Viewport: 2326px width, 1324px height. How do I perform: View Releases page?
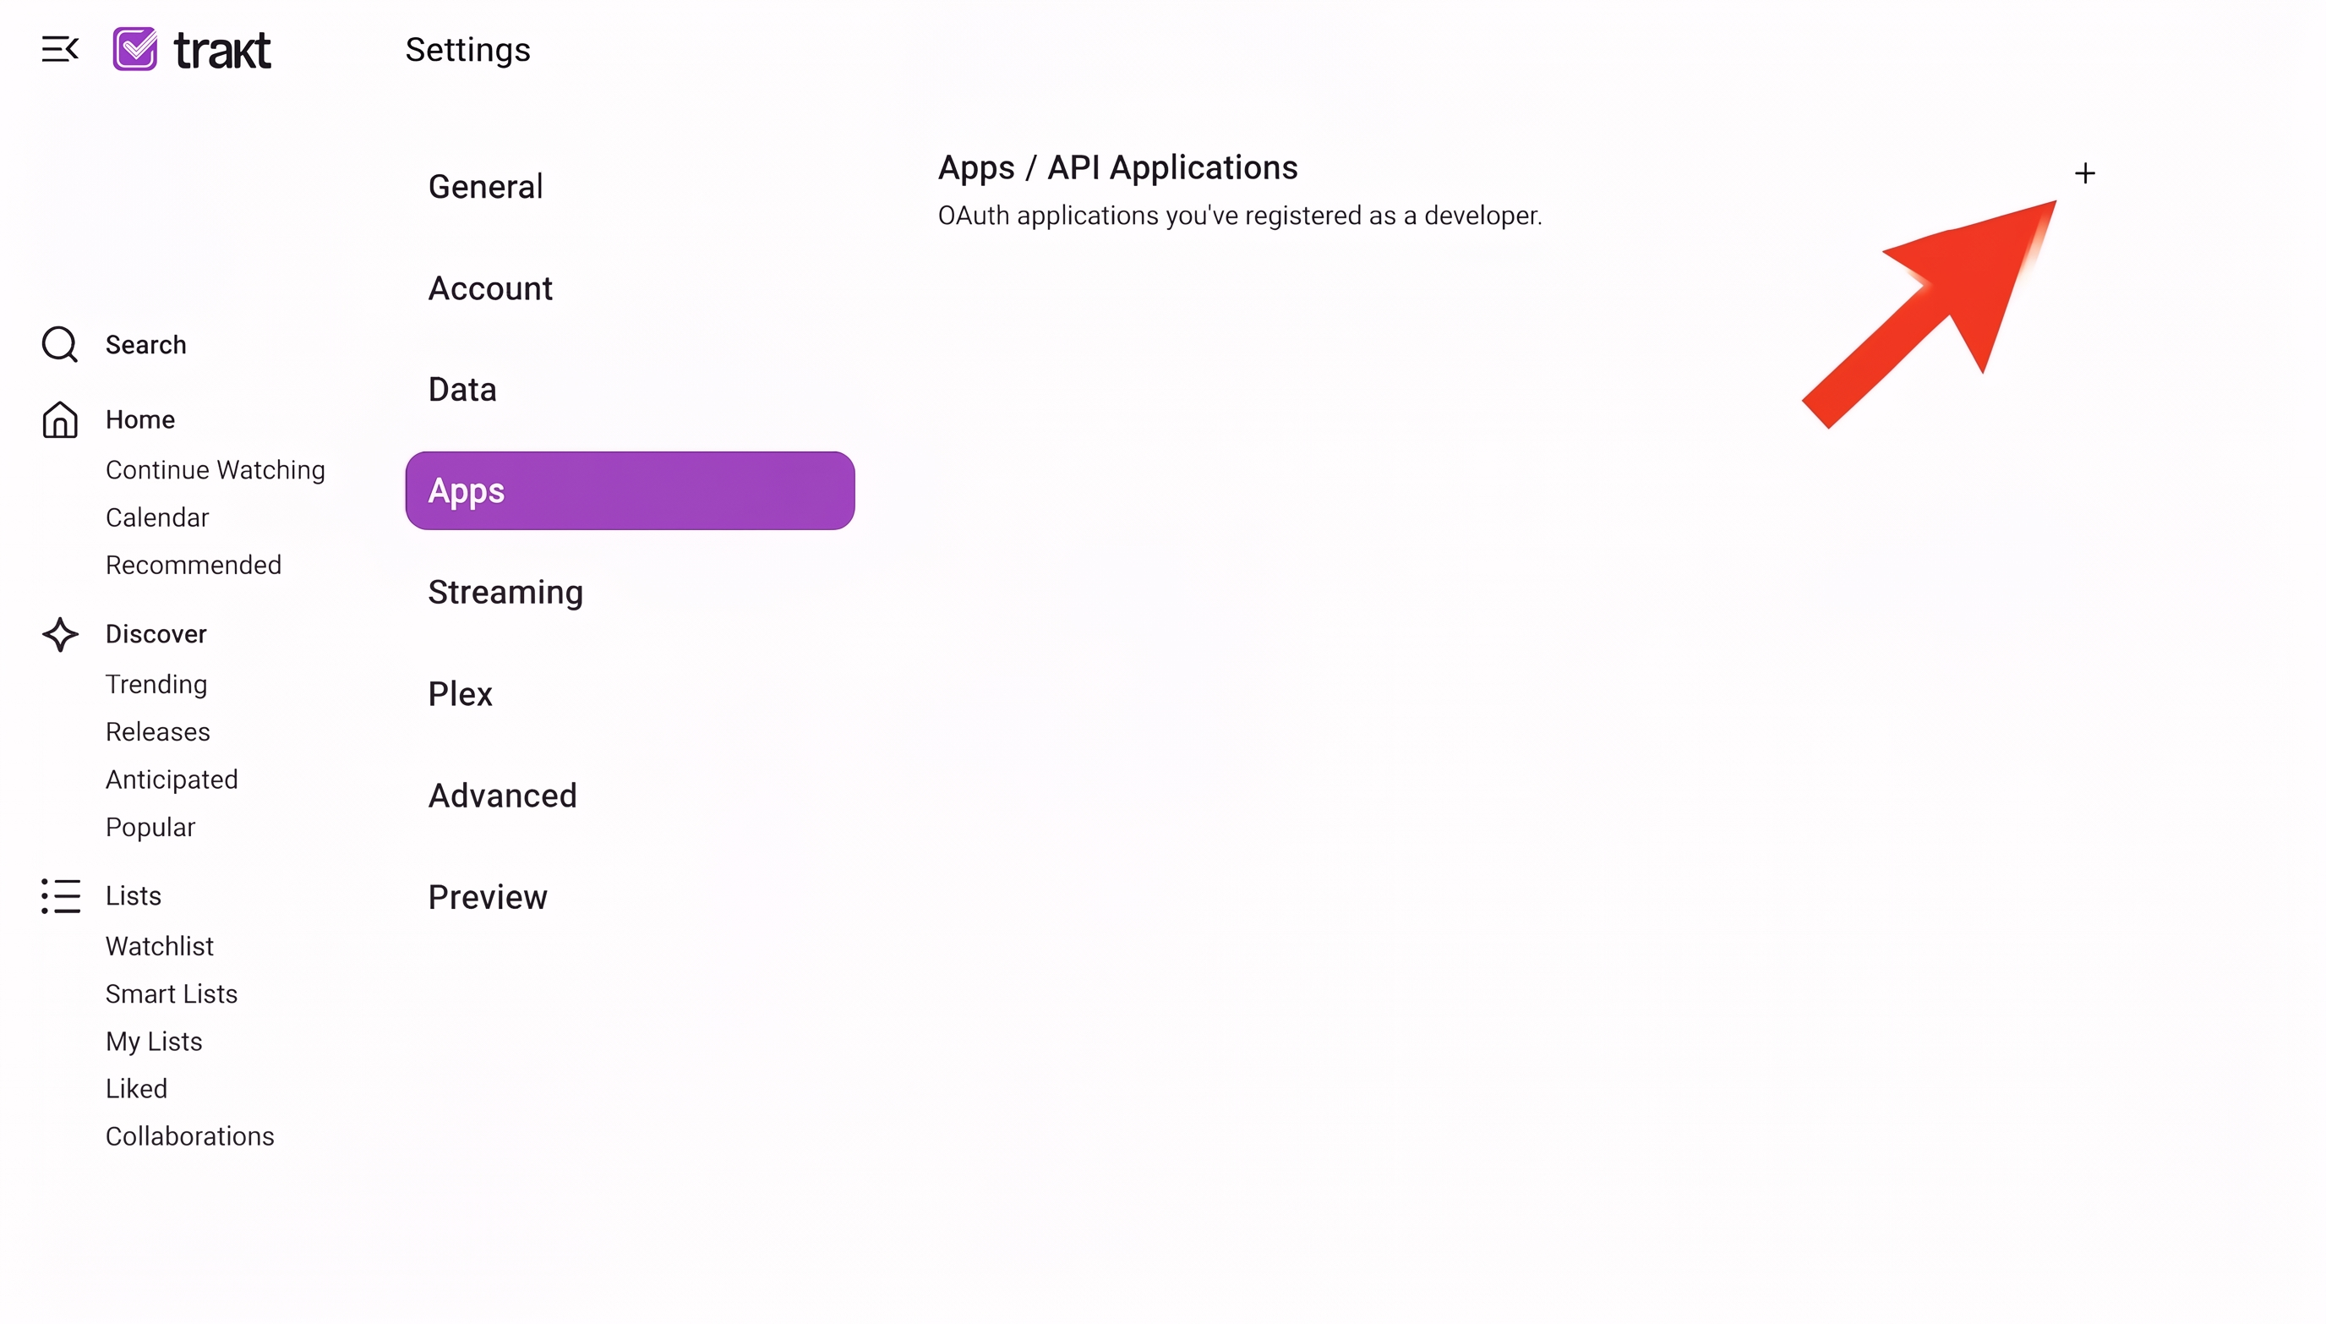[x=157, y=732]
